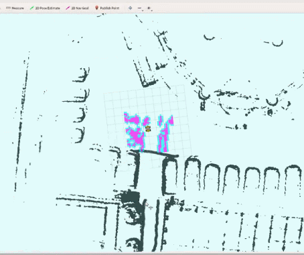Image resolution: width=304 pixels, height=255 pixels.
Task: Click the robot model marker on the map
Action: coord(148,129)
